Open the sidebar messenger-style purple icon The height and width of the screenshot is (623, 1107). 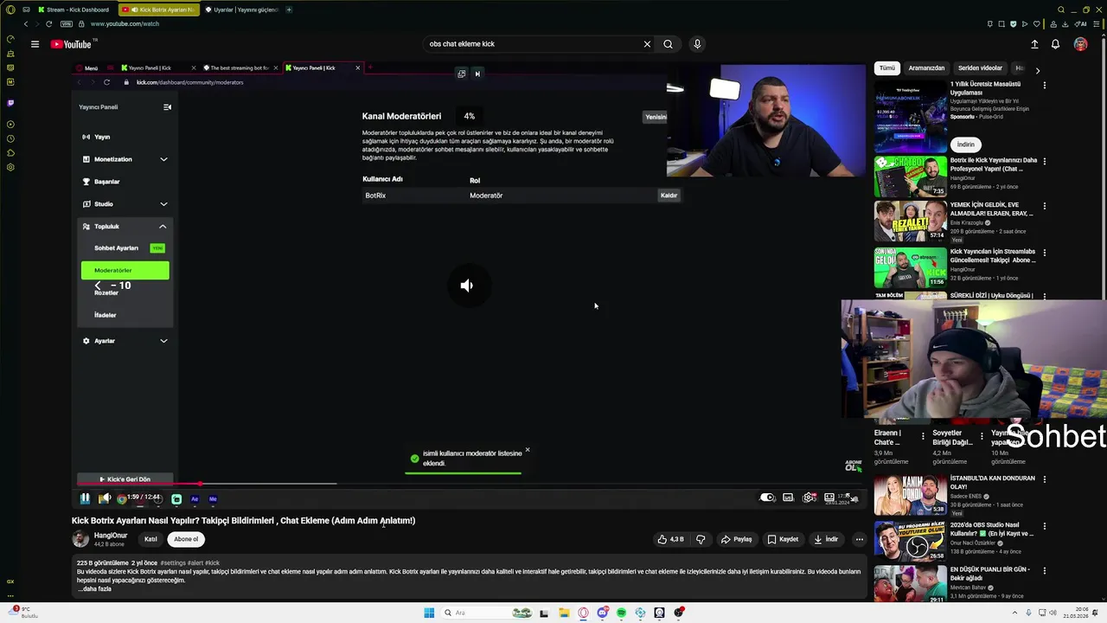(10, 103)
